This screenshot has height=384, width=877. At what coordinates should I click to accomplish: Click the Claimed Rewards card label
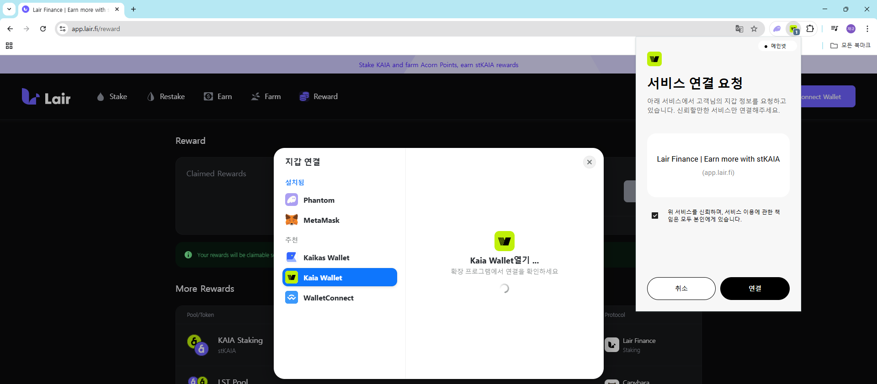(216, 174)
